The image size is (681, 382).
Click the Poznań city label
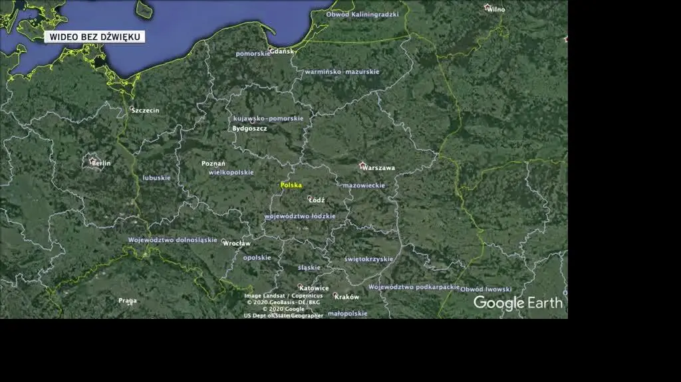coord(213,163)
